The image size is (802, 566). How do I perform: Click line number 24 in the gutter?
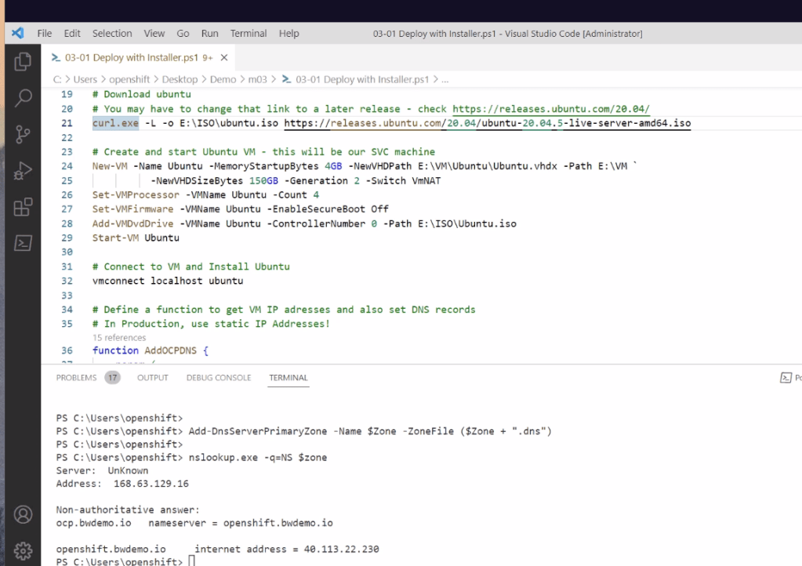[67, 166]
